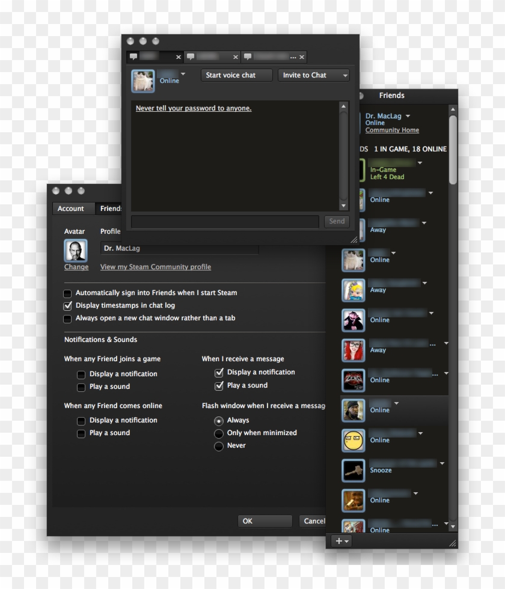Open the Invite to Chat dropdown
The height and width of the screenshot is (589, 505).
click(313, 75)
